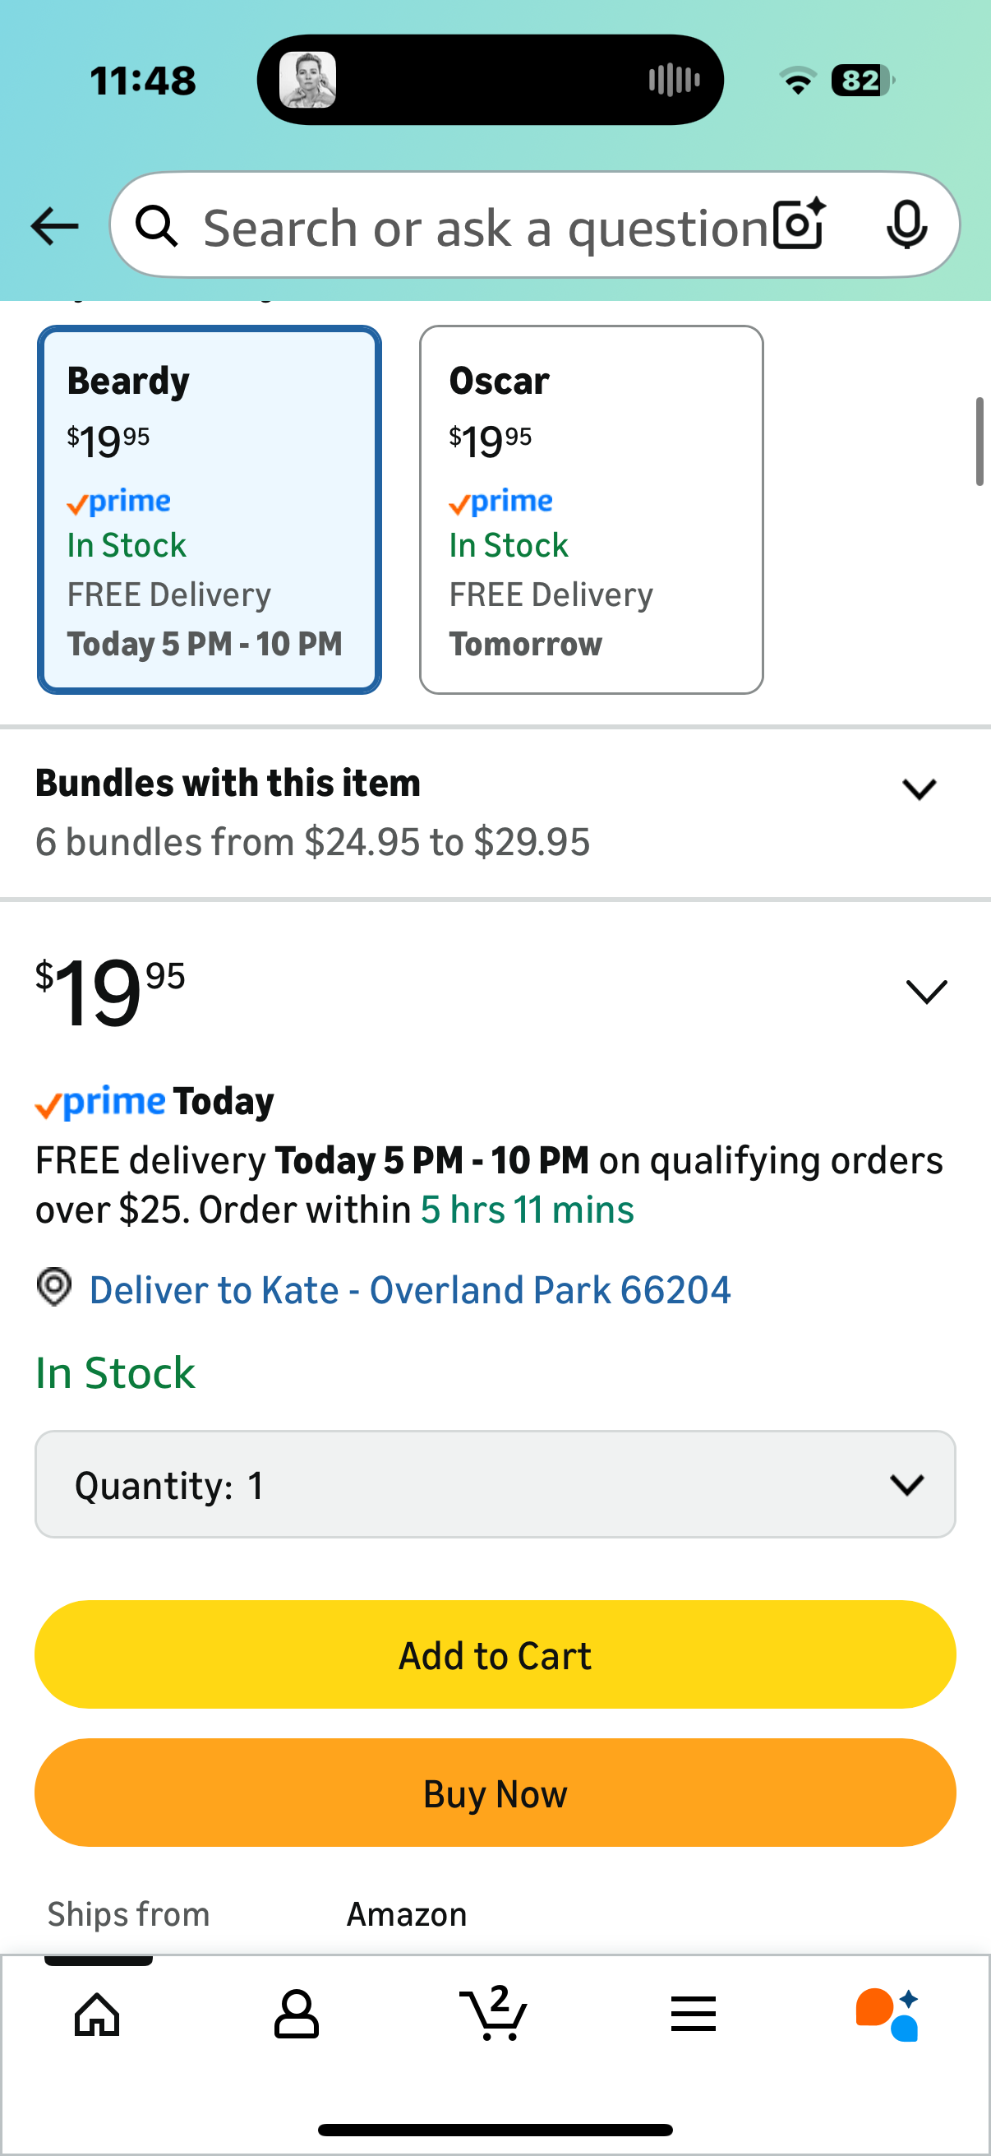
Task: Tap Deliver to Kate - Overland Park link
Action: click(410, 1290)
